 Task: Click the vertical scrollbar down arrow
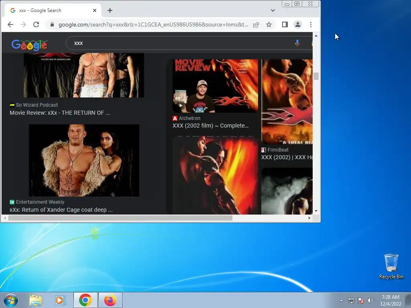pos(316,211)
